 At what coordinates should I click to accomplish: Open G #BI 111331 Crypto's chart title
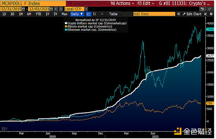pos(185,4)
